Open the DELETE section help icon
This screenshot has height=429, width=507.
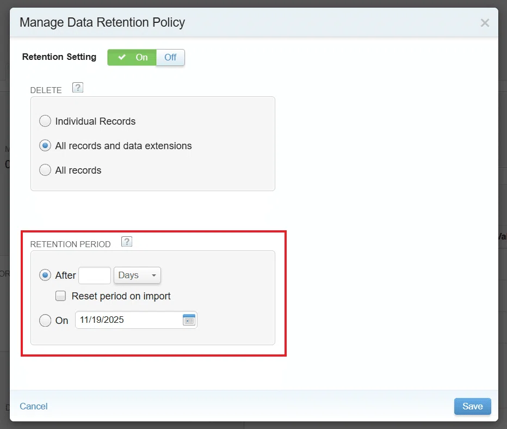78,88
